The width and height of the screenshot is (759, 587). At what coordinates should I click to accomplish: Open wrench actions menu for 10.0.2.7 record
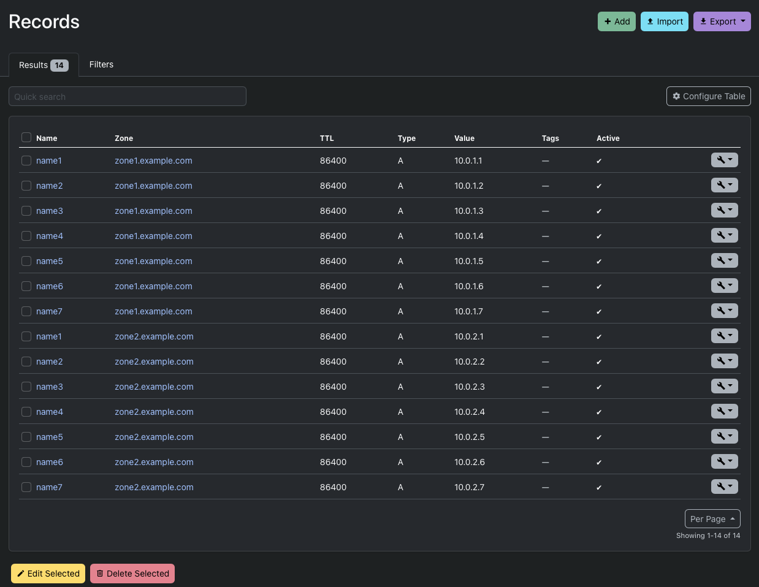[724, 487]
